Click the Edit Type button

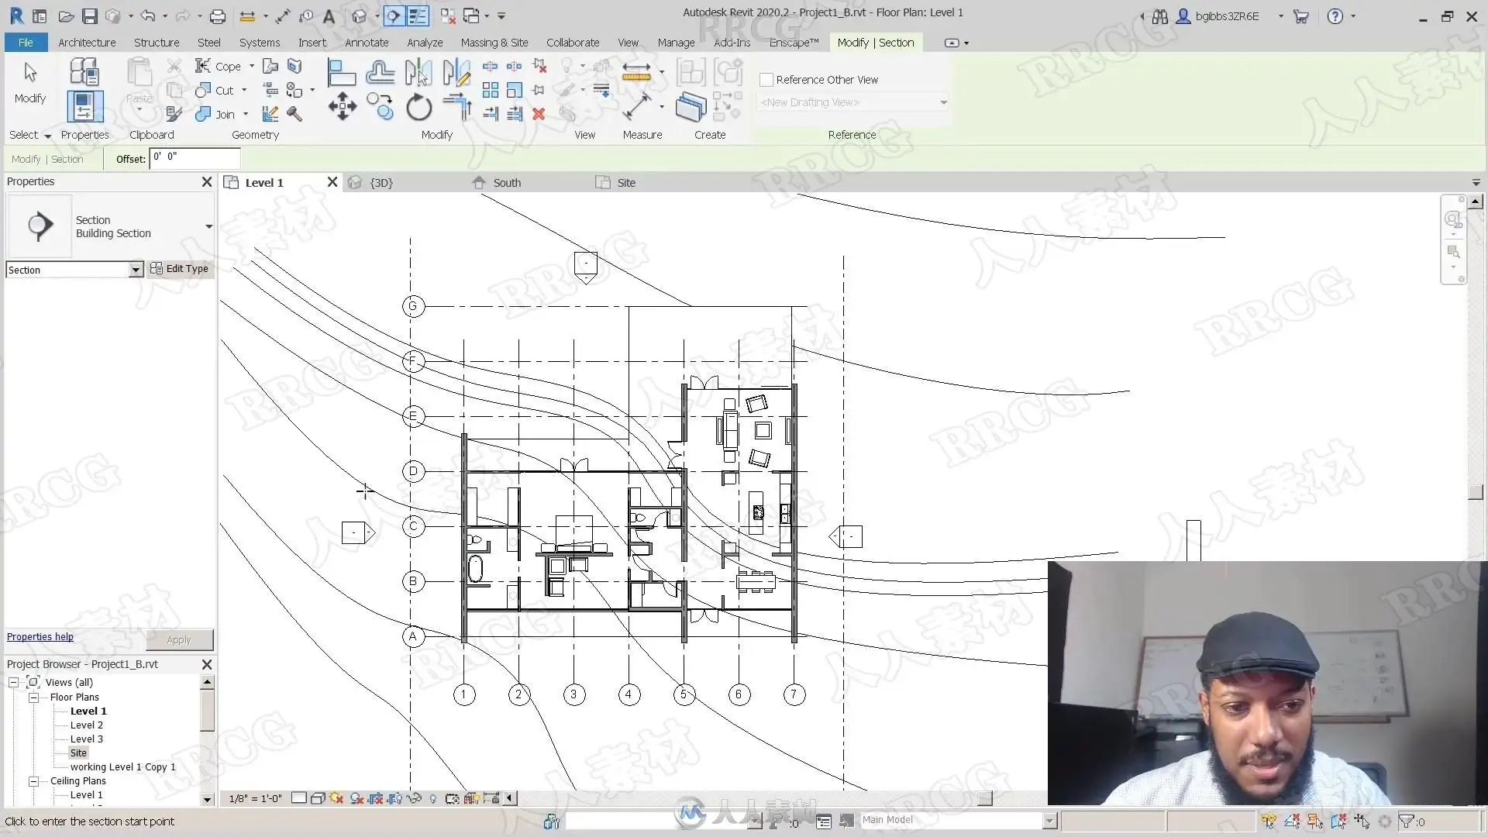point(180,269)
